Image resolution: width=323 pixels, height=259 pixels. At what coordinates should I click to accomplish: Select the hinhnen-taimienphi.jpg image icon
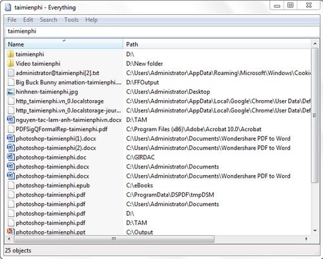coord(11,92)
